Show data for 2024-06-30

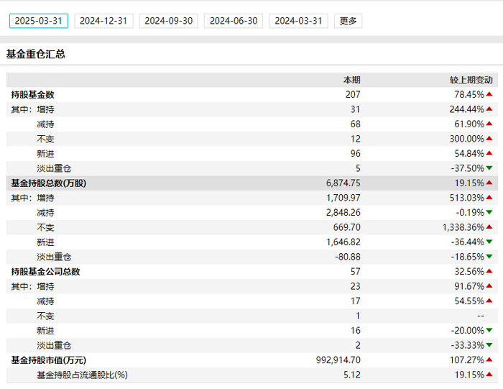click(234, 21)
